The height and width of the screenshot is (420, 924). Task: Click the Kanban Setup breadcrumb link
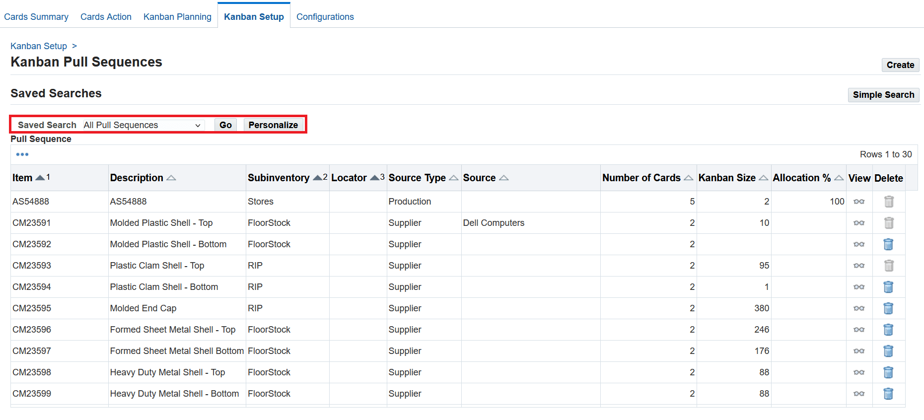(x=39, y=46)
